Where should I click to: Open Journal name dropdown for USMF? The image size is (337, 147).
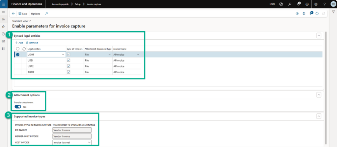(x=138, y=54)
